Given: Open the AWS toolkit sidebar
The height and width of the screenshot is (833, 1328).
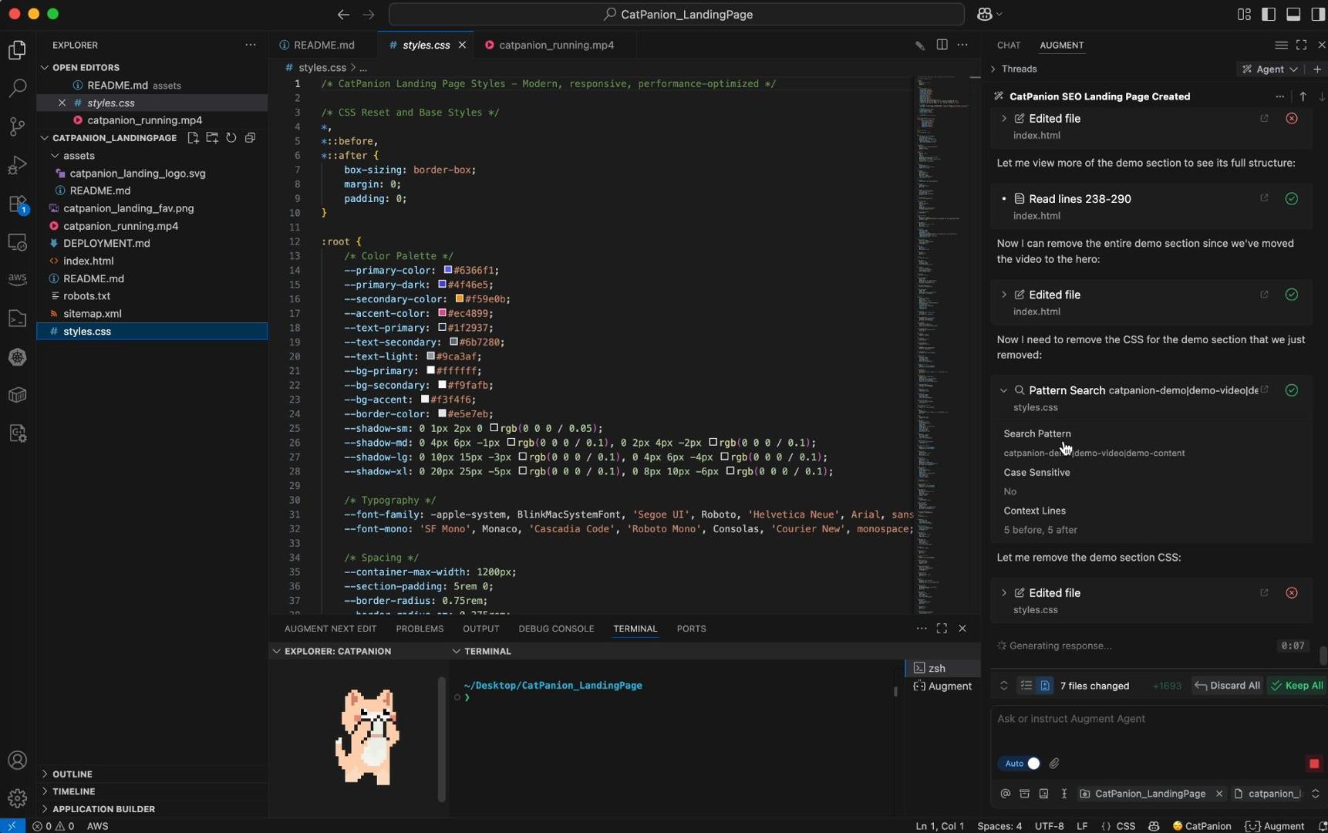Looking at the screenshot, I should [17, 279].
